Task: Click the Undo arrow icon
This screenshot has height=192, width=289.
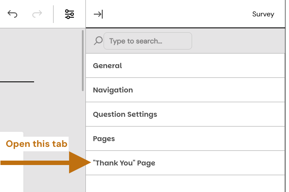Action: tap(12, 14)
